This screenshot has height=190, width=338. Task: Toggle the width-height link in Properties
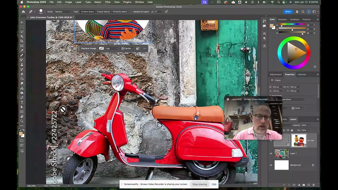click(x=285, y=87)
